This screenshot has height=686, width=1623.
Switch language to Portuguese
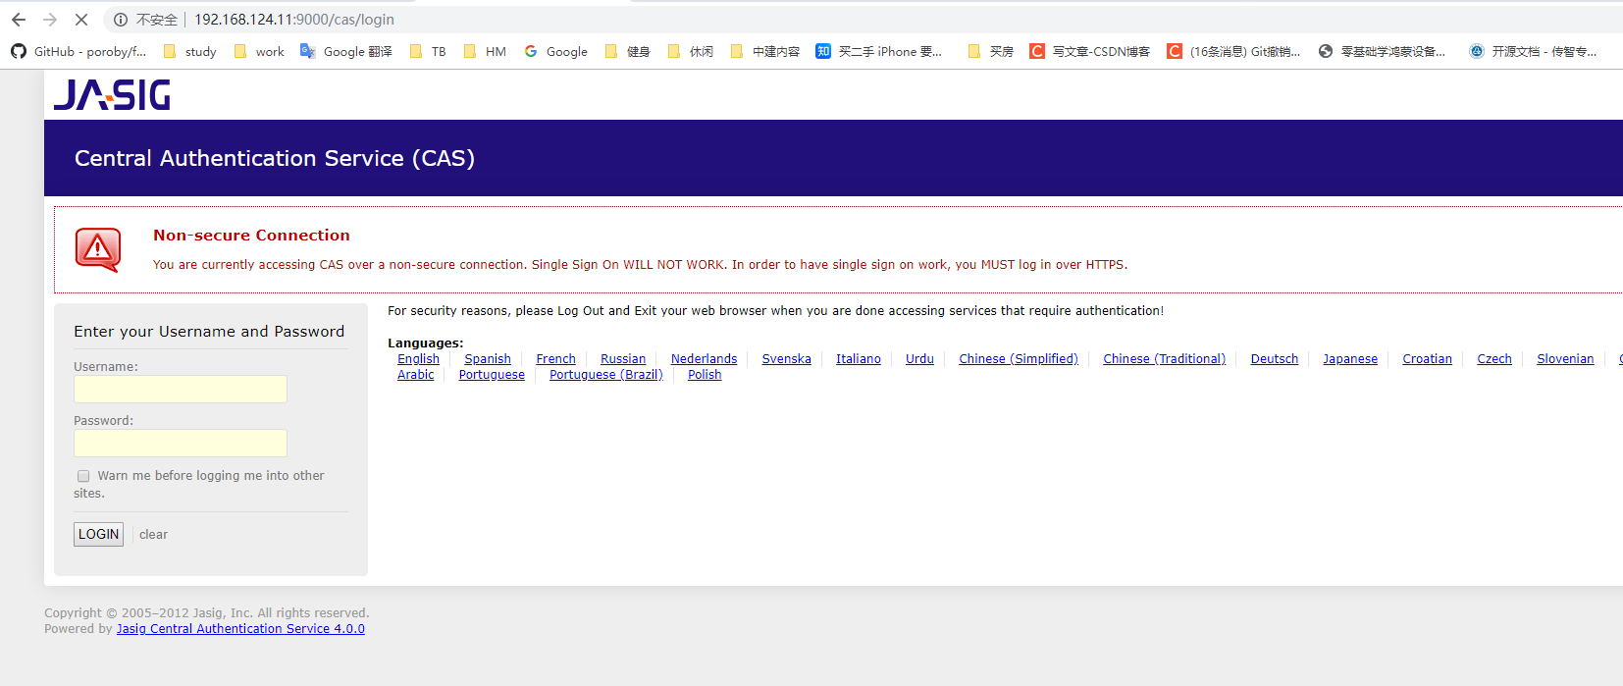(492, 375)
